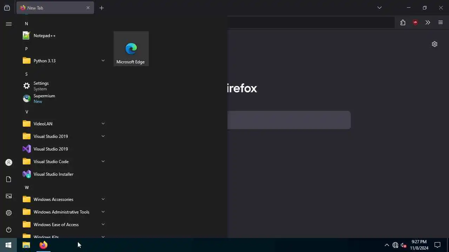Click Firefox new tab search box
Screen dimensions: 449x252
click(x=289, y=120)
